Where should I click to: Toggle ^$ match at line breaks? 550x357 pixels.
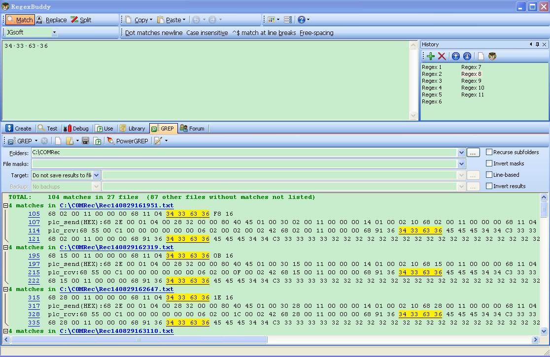pos(264,32)
